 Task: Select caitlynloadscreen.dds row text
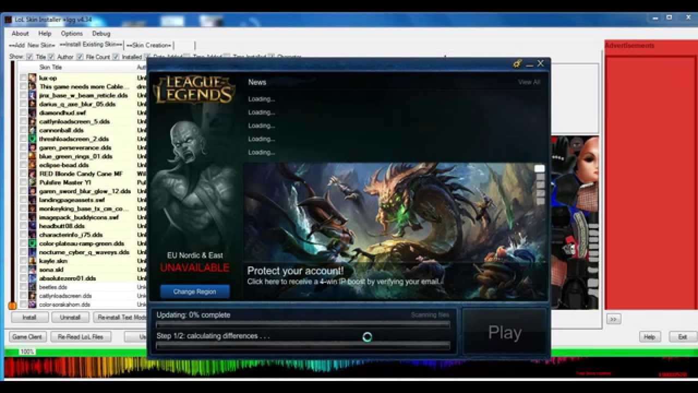[65, 296]
